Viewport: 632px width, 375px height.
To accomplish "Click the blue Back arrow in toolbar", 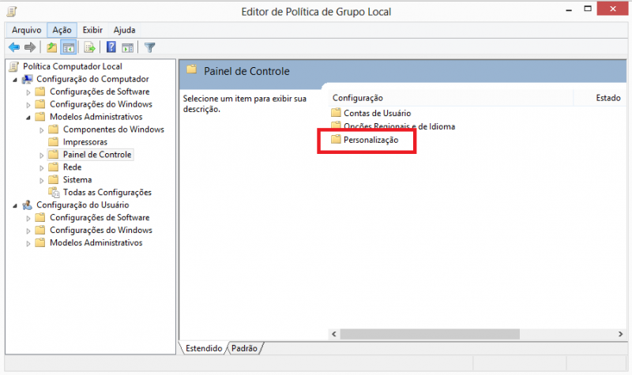I will click(x=13, y=47).
